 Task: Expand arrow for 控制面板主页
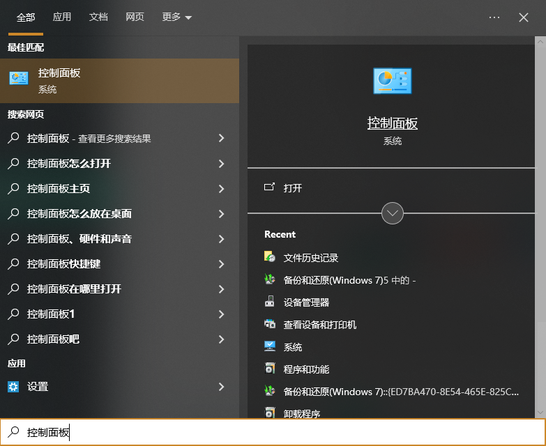[221, 189]
